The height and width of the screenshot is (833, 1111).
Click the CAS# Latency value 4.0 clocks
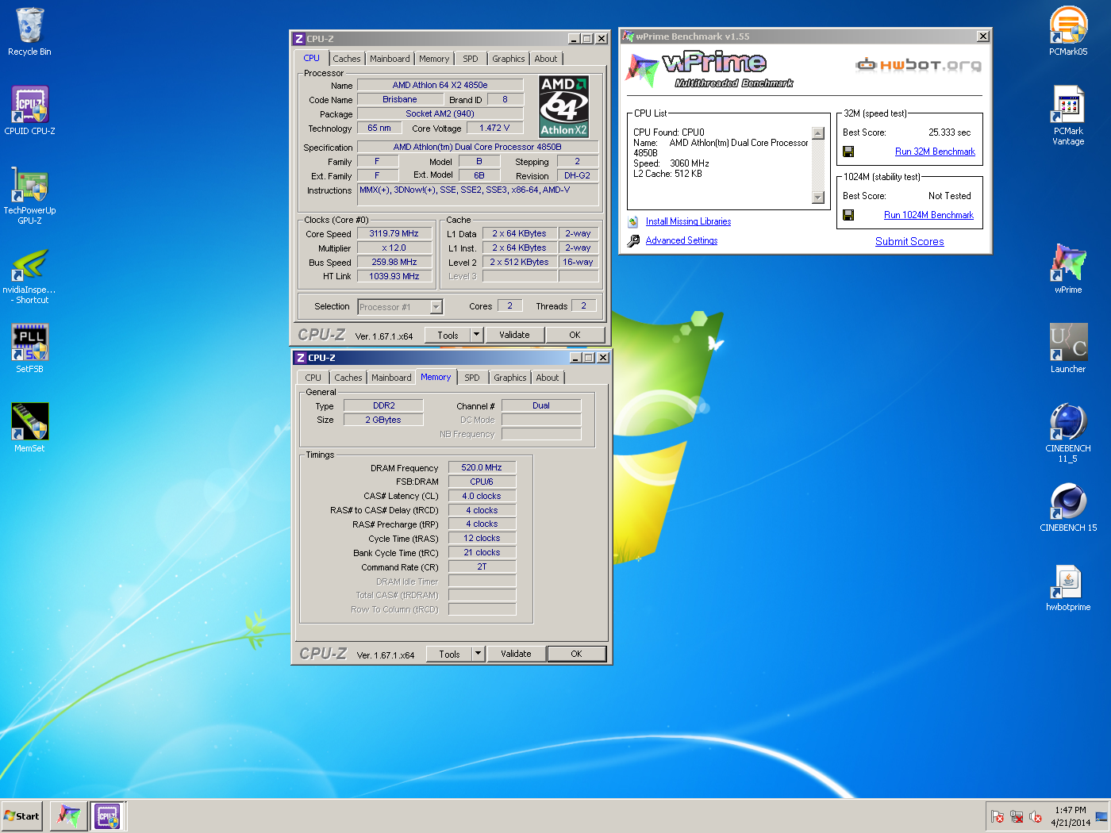[x=482, y=496]
